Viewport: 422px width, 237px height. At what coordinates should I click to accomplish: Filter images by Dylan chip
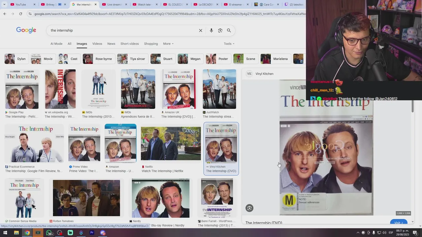[x=16, y=59]
